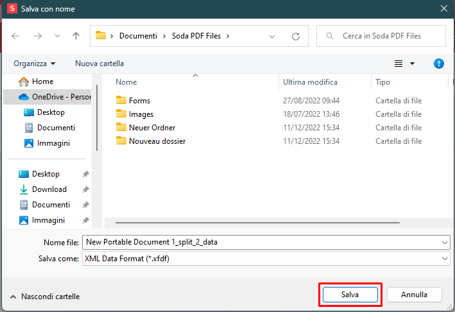The width and height of the screenshot is (455, 312).
Task: Select Soda PDF Files in breadcrumb
Action: click(196, 36)
